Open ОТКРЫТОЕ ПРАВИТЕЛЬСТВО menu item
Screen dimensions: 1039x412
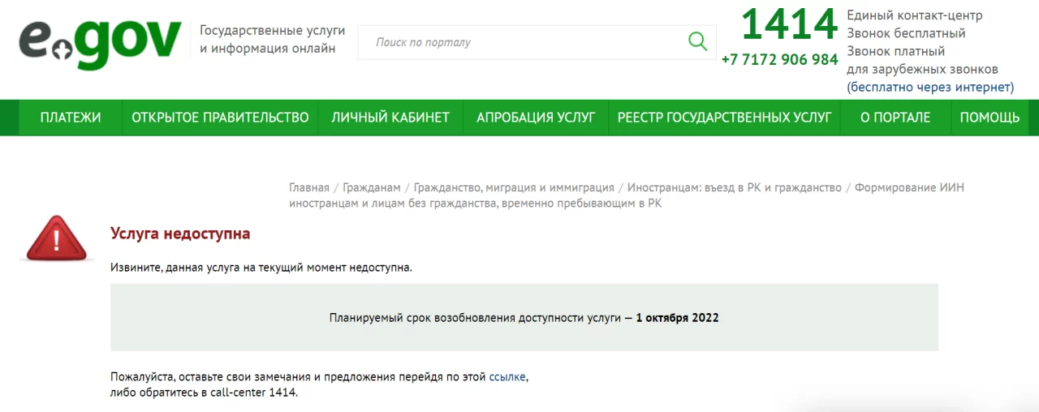(220, 118)
